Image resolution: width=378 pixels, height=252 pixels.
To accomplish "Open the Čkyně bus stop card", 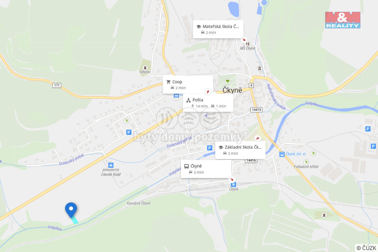I will [206, 169].
